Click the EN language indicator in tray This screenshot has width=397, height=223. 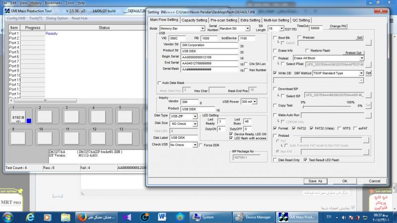click(x=329, y=217)
